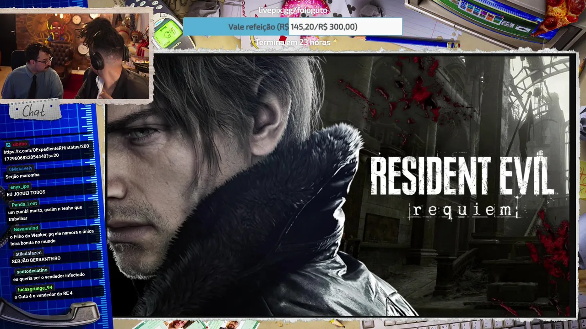586x329 pixels.
Task: Click the Vale refeição donation progress bar
Action: click(x=292, y=27)
